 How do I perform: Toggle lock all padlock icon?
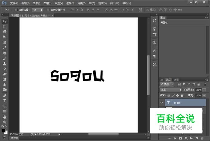[182, 95]
